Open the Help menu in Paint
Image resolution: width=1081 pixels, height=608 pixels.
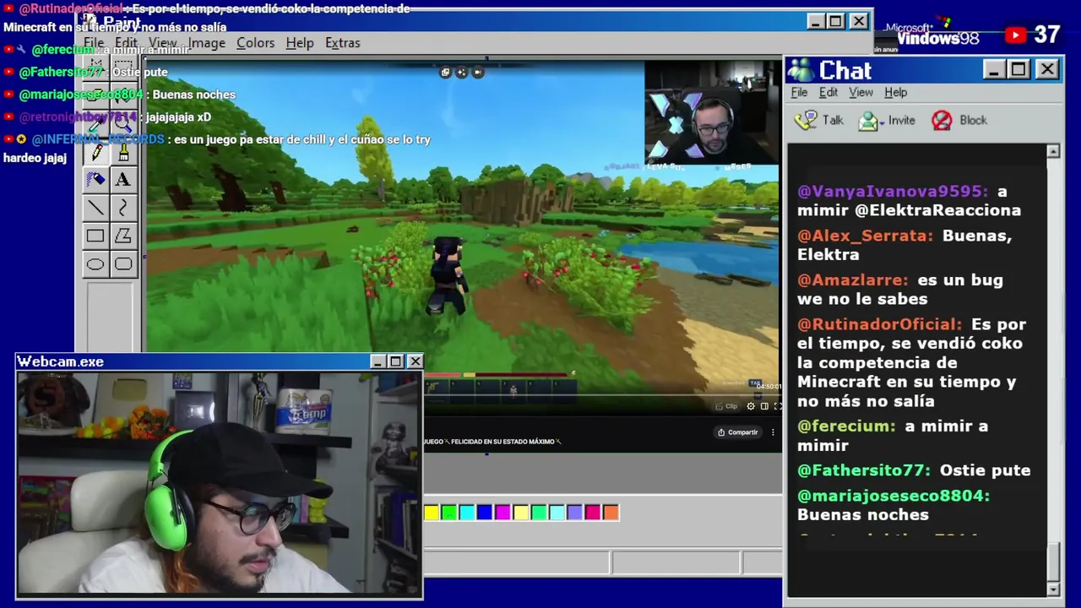(x=300, y=42)
